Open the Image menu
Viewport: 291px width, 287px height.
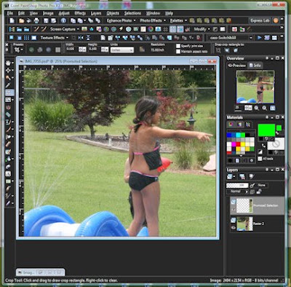[x=48, y=13]
